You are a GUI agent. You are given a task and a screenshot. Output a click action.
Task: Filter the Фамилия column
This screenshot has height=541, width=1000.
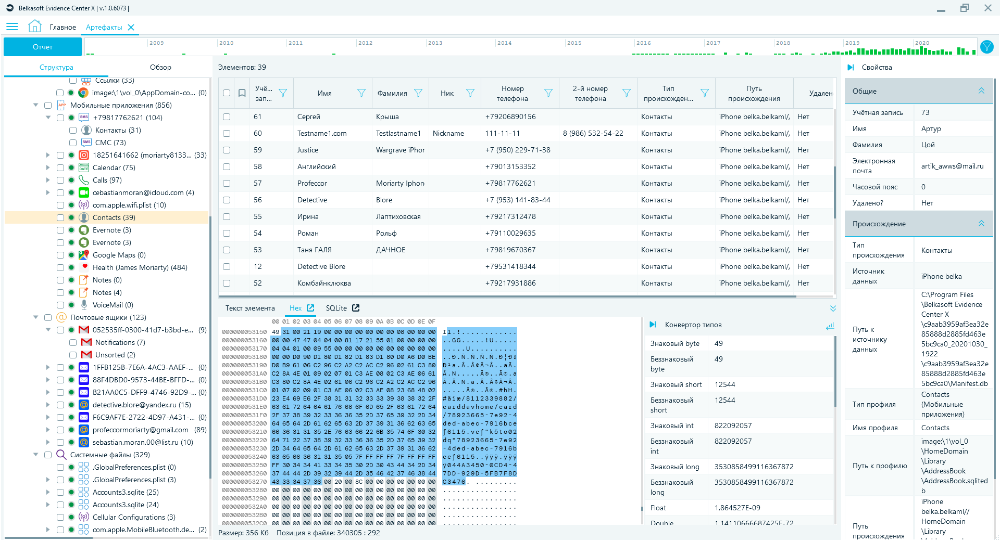tap(418, 93)
